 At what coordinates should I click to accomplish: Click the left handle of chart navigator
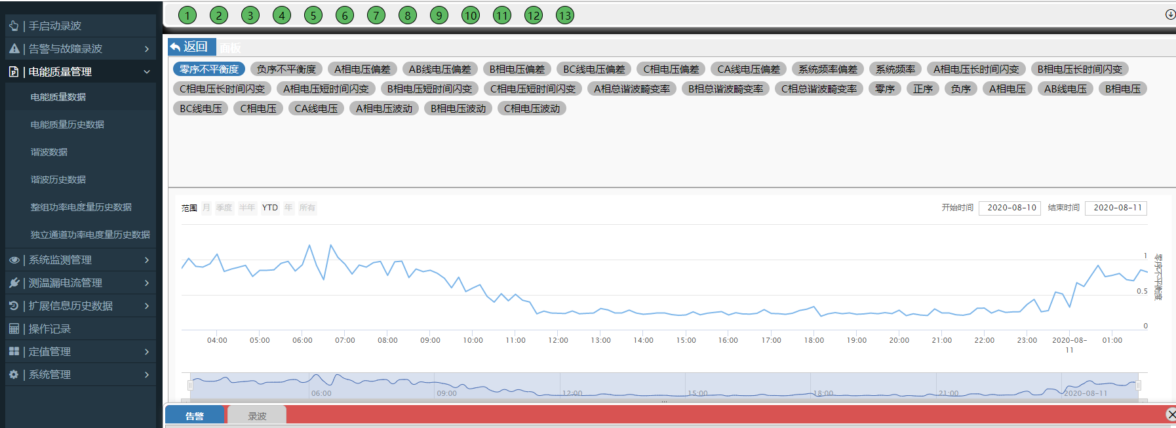click(x=190, y=385)
